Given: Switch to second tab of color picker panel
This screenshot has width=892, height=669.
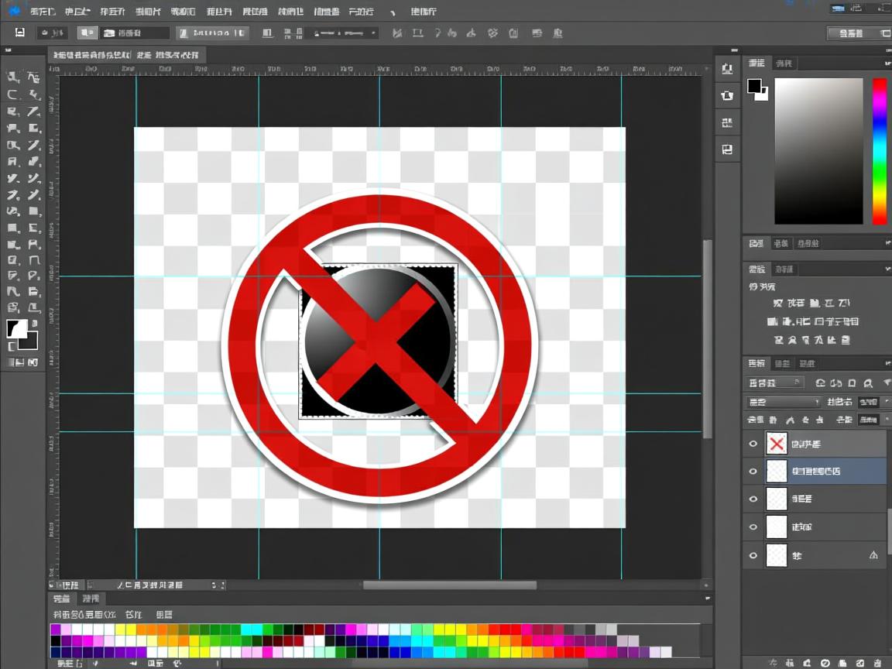Looking at the screenshot, I should (x=784, y=63).
